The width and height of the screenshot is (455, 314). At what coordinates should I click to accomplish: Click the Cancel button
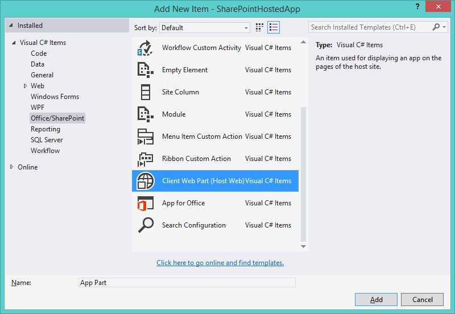pos(422,299)
